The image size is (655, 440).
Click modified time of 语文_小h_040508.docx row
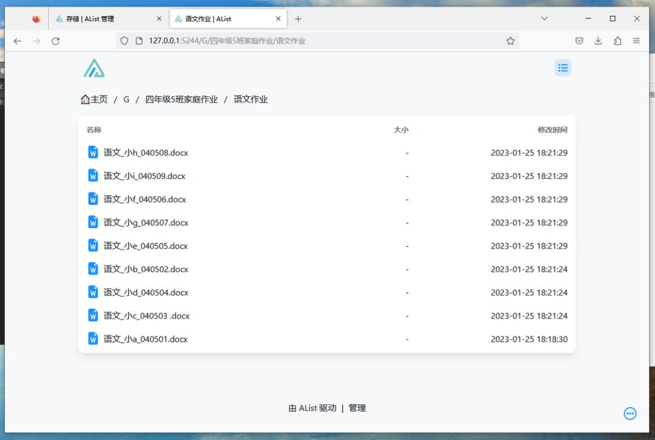(x=529, y=152)
